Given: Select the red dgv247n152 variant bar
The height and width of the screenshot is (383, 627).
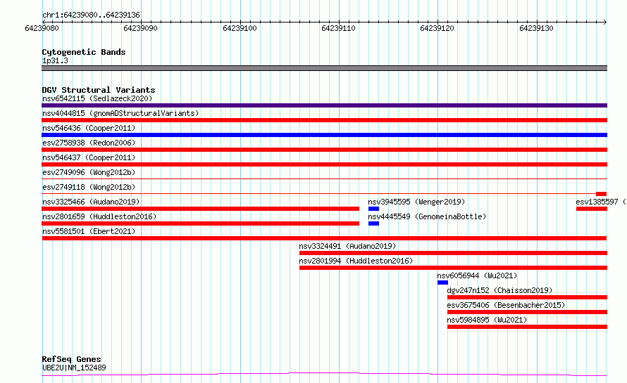Looking at the screenshot, I should [527, 297].
